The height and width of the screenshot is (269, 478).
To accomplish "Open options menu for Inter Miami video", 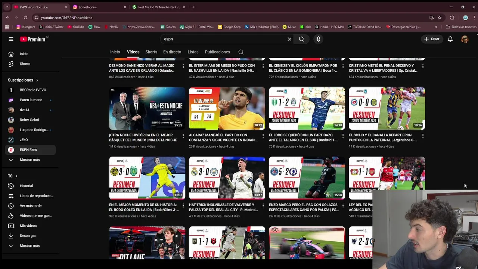I will tap(263, 66).
